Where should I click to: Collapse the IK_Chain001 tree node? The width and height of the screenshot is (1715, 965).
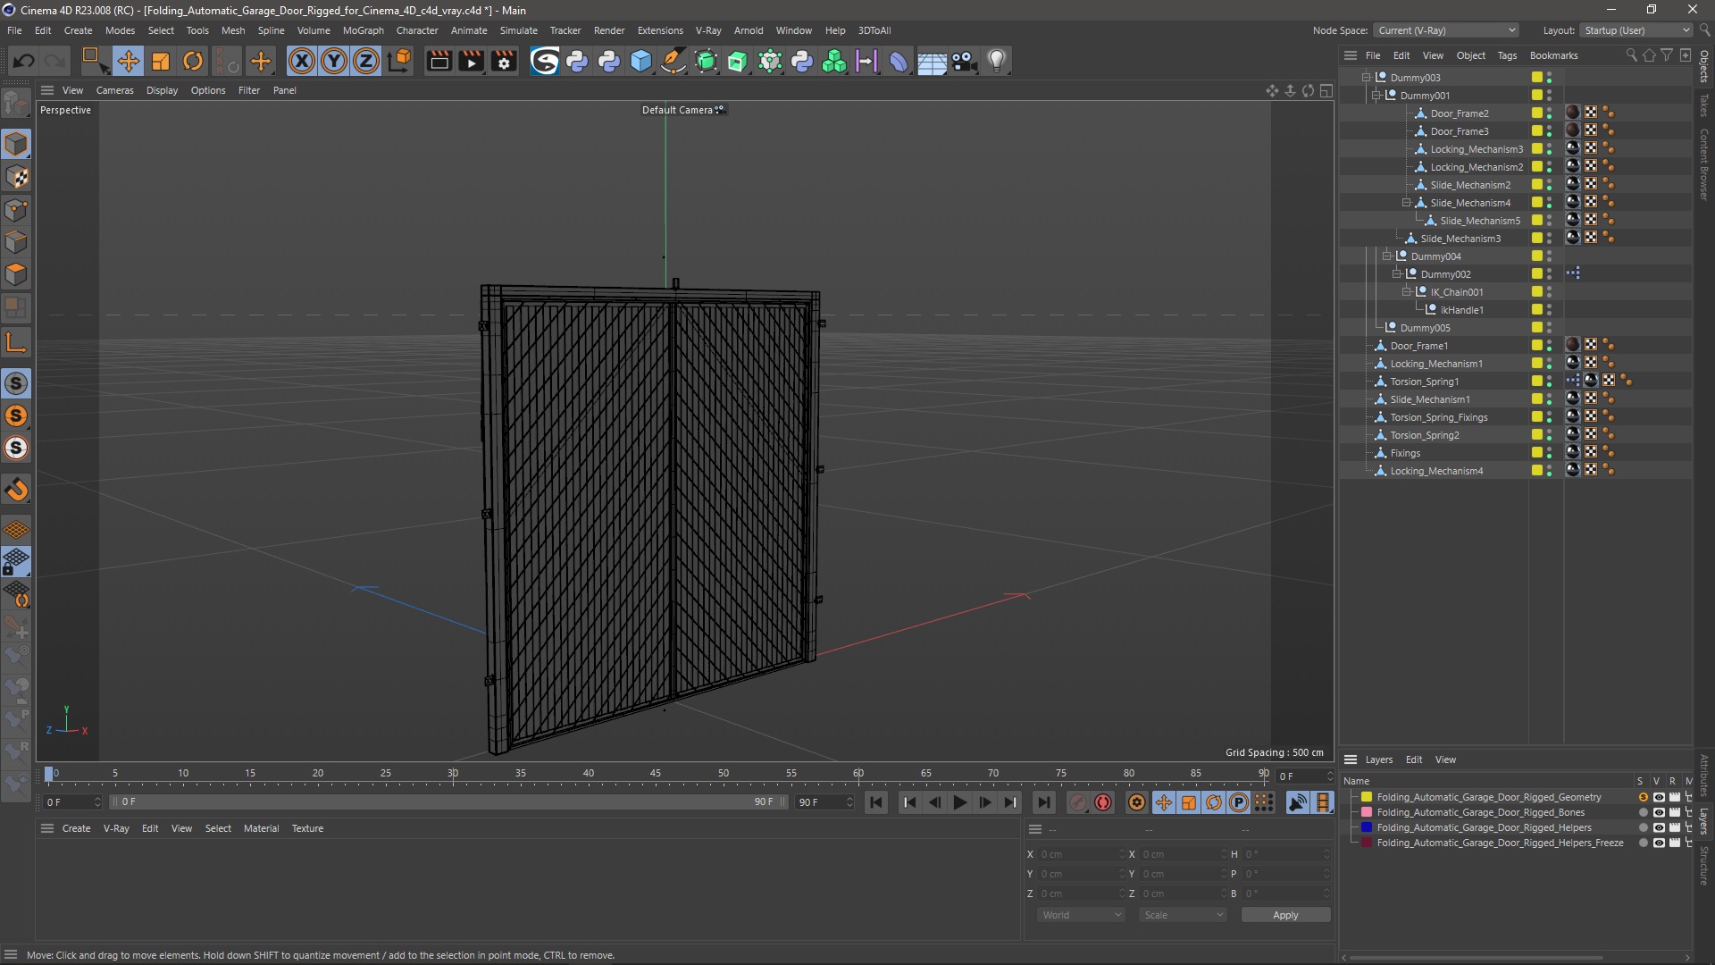pos(1406,292)
